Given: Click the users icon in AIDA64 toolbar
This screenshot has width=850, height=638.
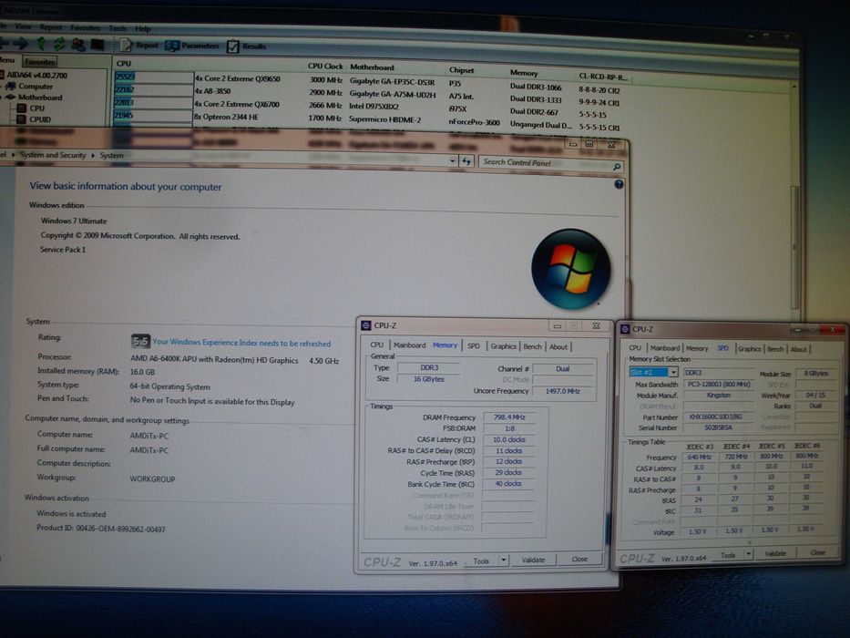Looking at the screenshot, I should 78,45.
